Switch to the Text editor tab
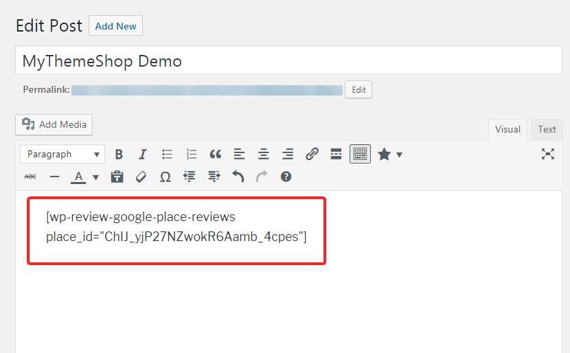This screenshot has width=570, height=353. [547, 129]
